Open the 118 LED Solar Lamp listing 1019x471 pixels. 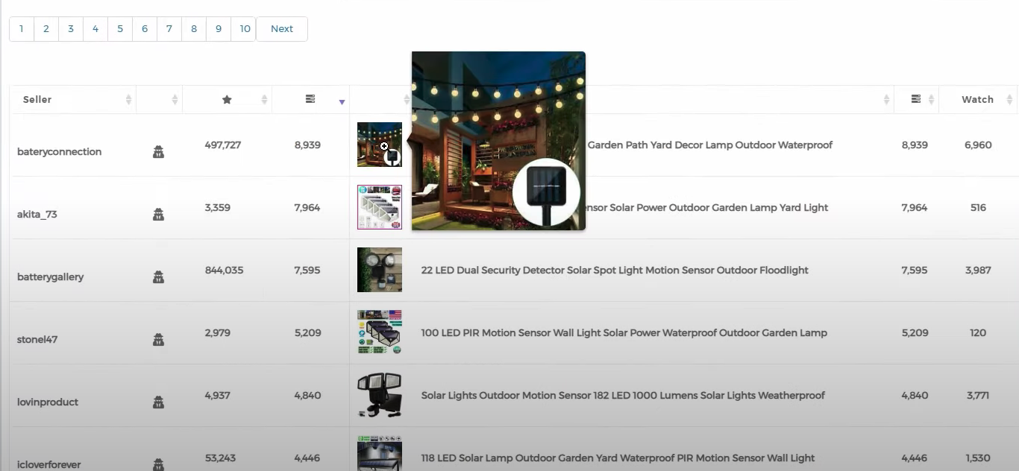point(618,458)
